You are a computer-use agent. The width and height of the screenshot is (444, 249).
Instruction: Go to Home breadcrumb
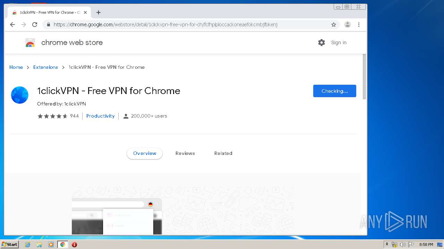coord(16,67)
